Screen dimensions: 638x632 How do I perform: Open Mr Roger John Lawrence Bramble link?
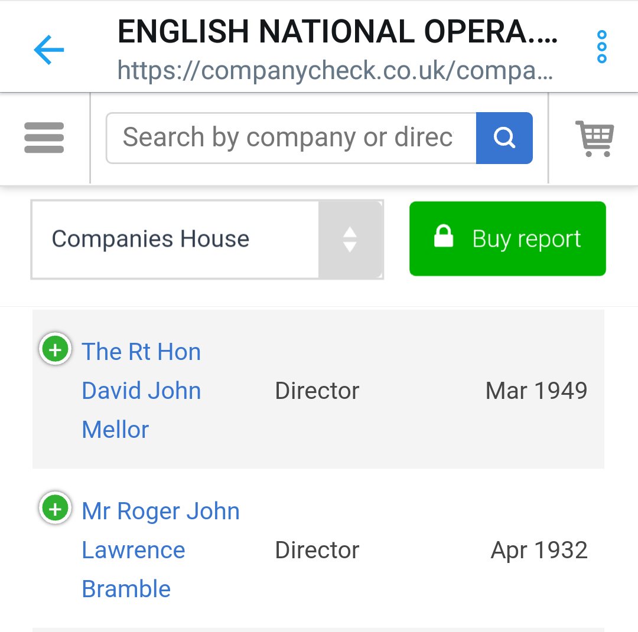point(159,549)
